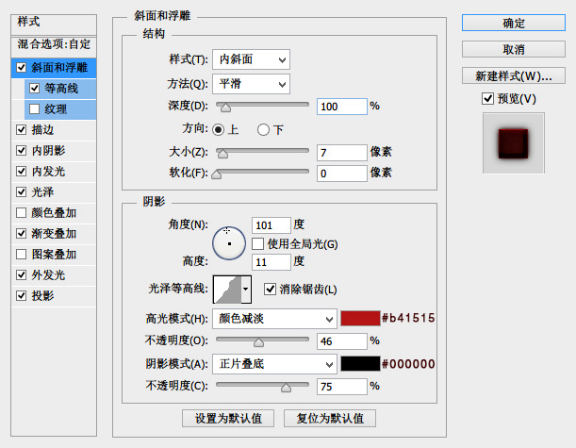Click shadow opacity field 75
The image size is (576, 448).
point(341,387)
